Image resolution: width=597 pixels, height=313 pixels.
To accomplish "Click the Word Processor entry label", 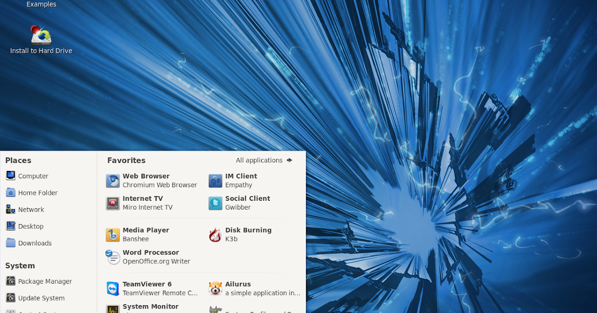I will 151,252.
